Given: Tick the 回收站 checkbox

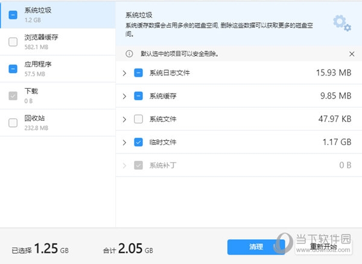Looking at the screenshot, I should pyautogui.click(x=13, y=123).
